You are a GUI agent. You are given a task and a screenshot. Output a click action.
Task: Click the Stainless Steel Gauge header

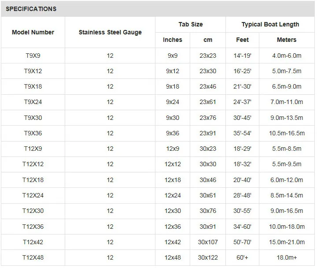click(x=110, y=32)
